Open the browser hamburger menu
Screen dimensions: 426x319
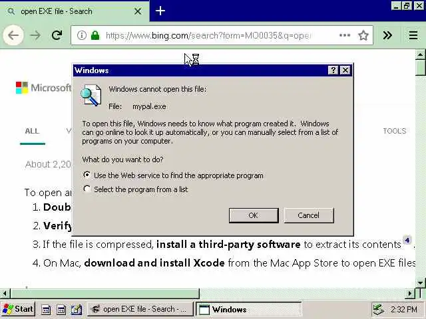coord(413,35)
